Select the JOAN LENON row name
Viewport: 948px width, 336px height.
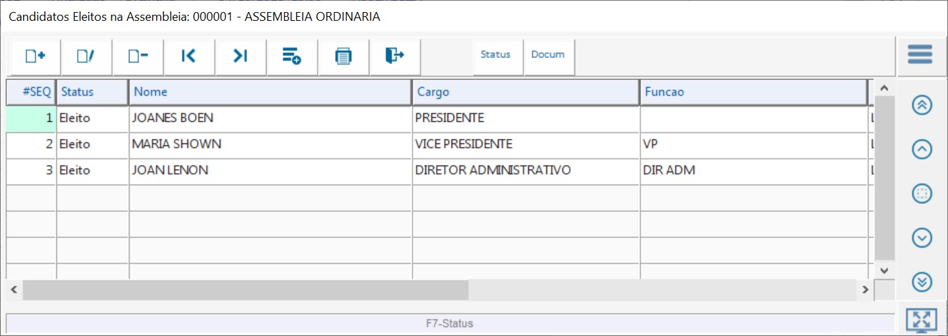[170, 170]
